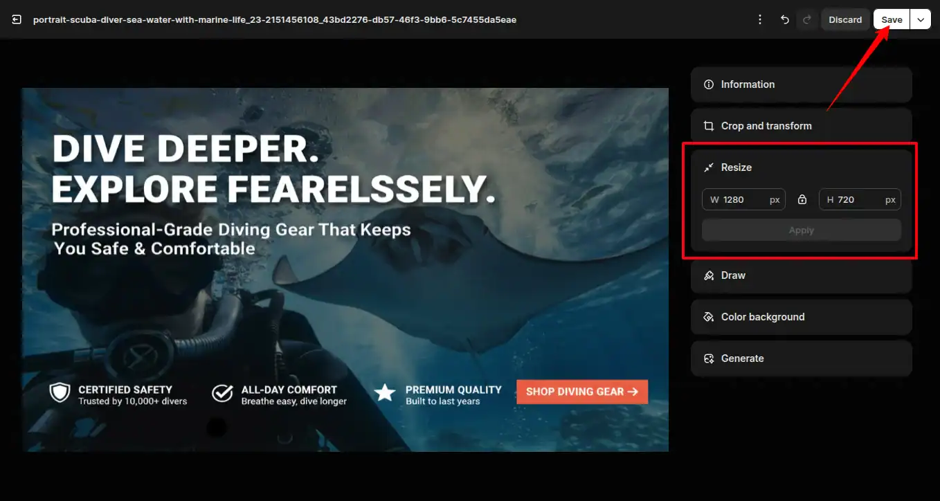Click the Save button

click(x=891, y=20)
